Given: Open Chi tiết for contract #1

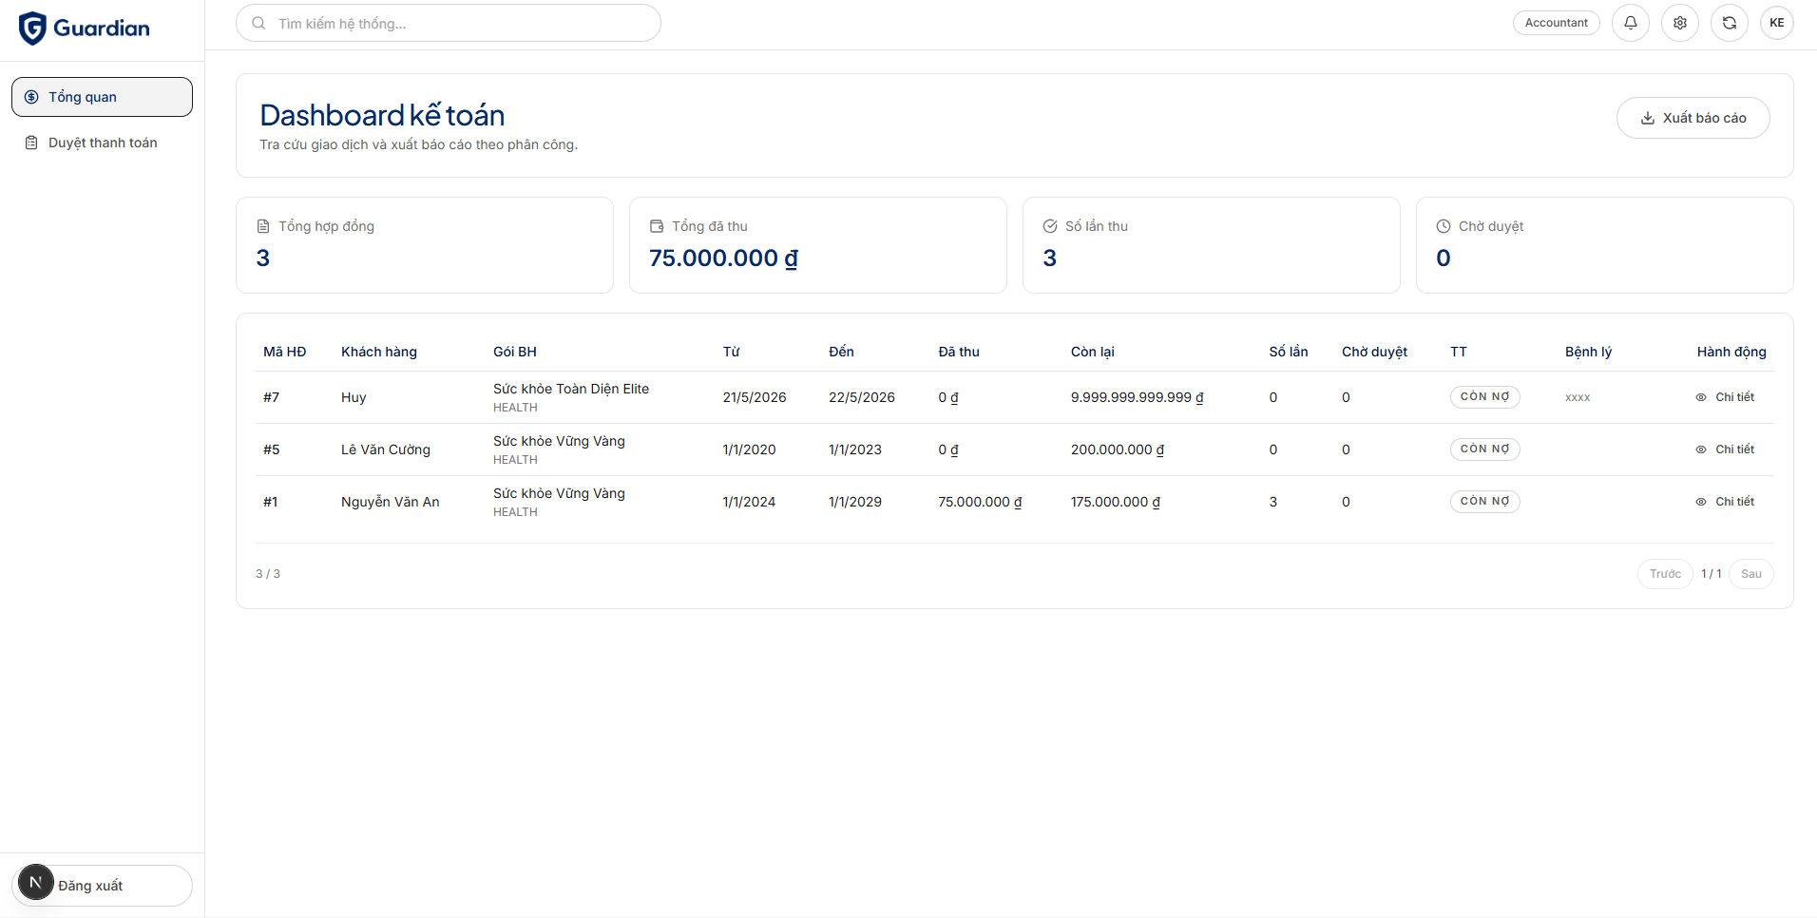Looking at the screenshot, I should pyautogui.click(x=1725, y=502).
